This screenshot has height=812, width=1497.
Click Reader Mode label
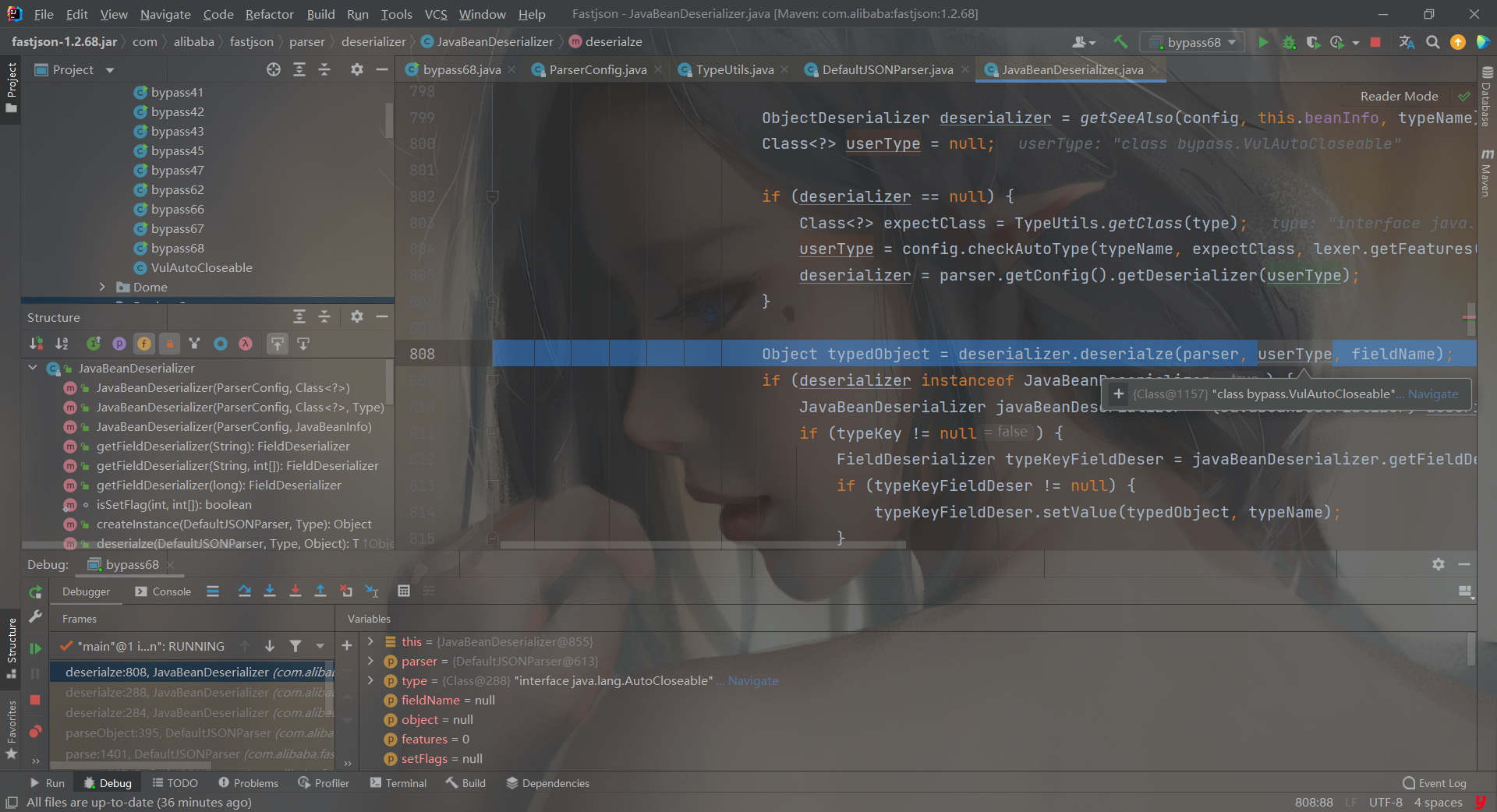pos(1399,96)
